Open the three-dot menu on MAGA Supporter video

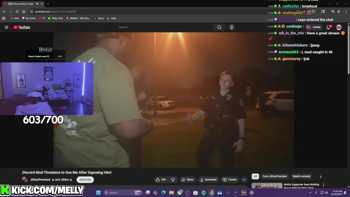pyautogui.click(x=323, y=185)
